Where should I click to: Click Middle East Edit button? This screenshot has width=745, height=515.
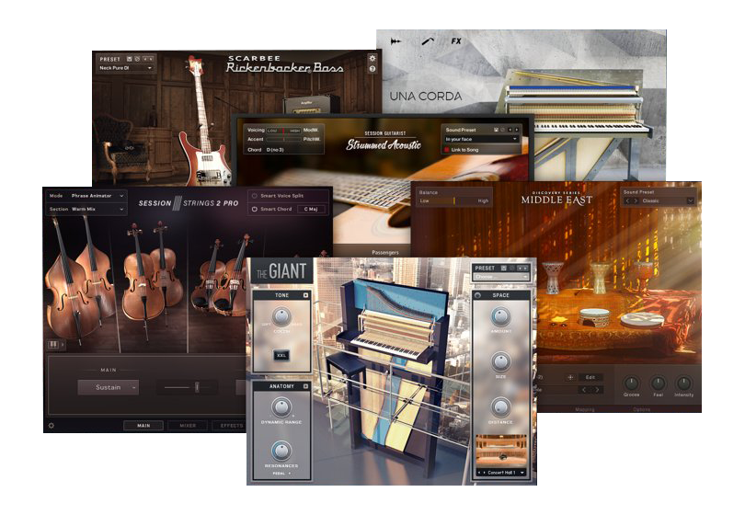pyautogui.click(x=590, y=377)
